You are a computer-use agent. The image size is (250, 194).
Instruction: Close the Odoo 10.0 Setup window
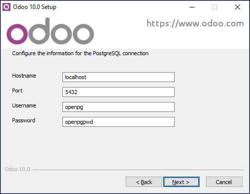[x=238, y=7]
